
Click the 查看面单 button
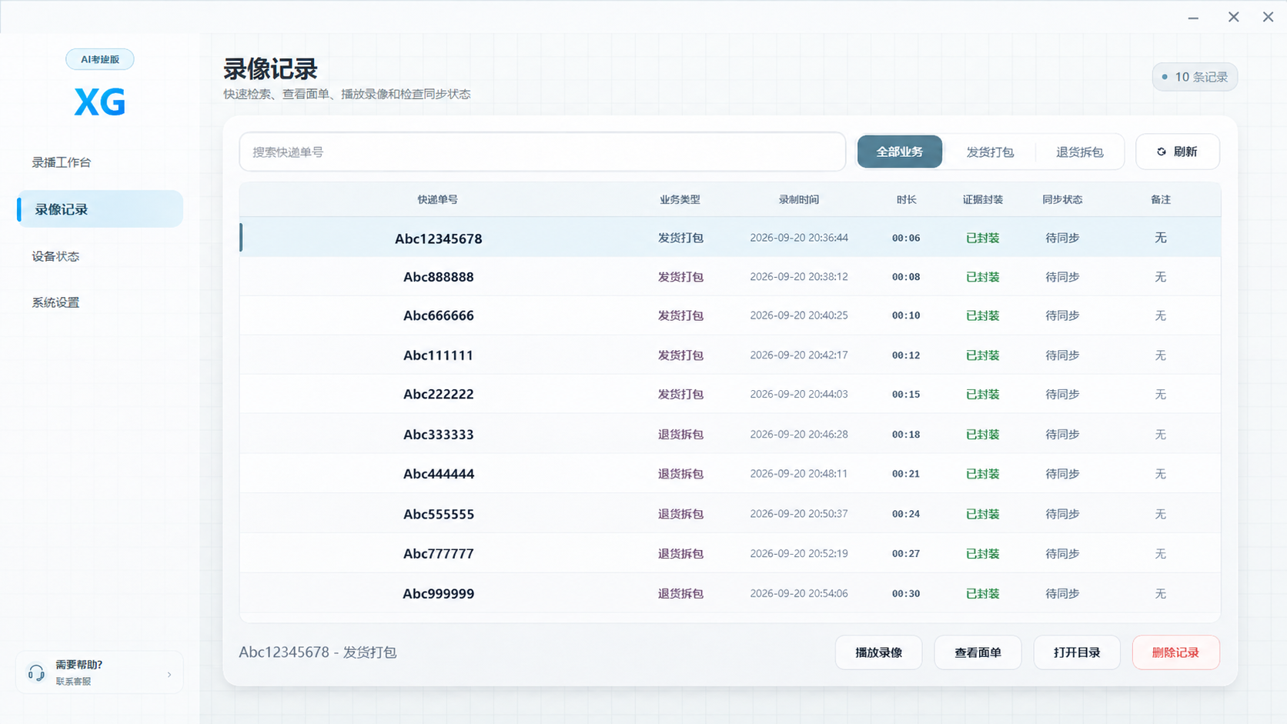tap(978, 652)
